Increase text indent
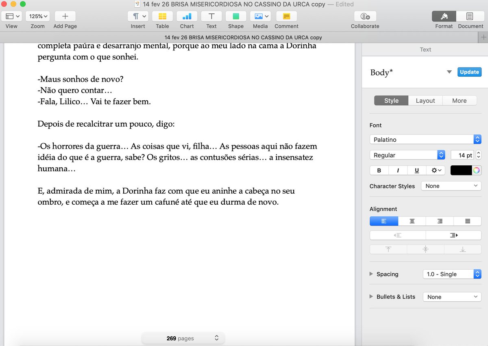 pos(454,235)
